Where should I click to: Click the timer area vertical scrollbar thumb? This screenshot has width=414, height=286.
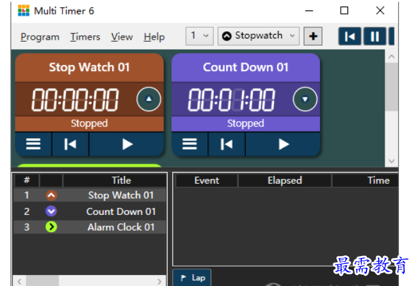392,87
